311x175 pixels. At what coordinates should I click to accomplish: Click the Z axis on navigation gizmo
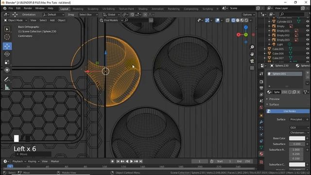[246, 27]
